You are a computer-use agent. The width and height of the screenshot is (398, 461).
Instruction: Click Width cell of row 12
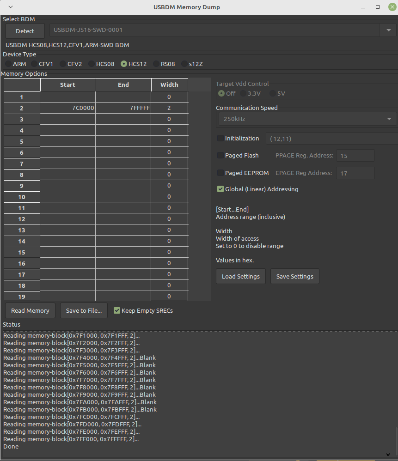point(169,219)
